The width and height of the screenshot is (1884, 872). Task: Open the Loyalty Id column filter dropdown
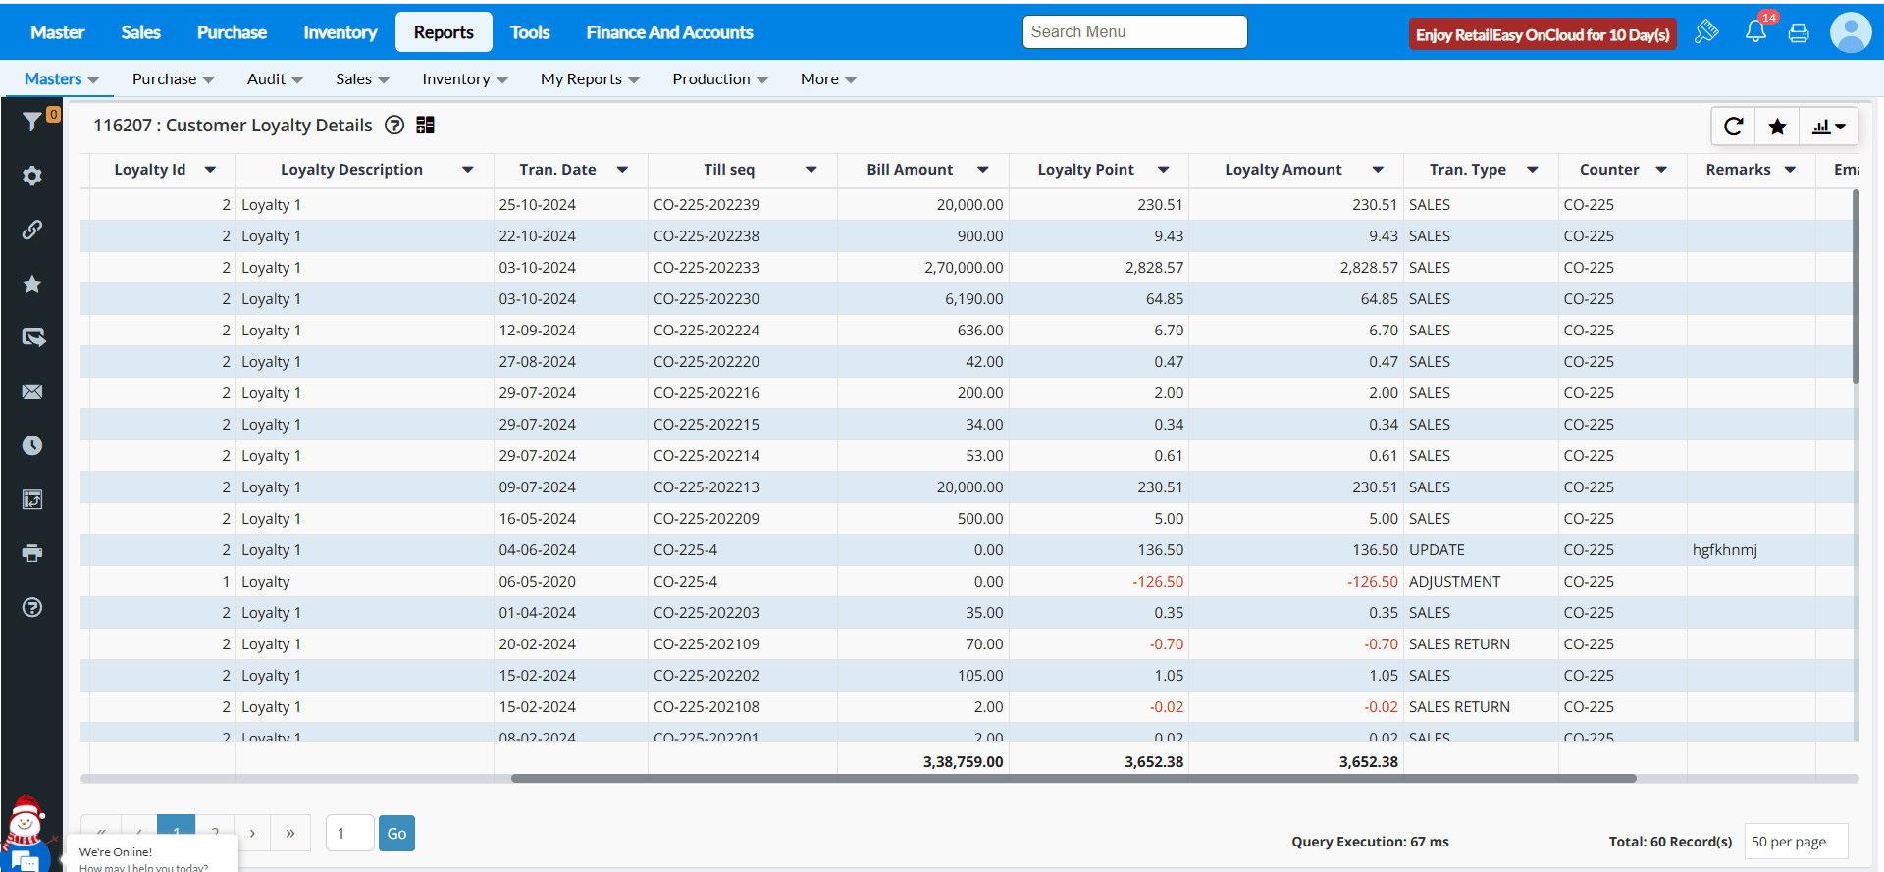pyautogui.click(x=210, y=170)
